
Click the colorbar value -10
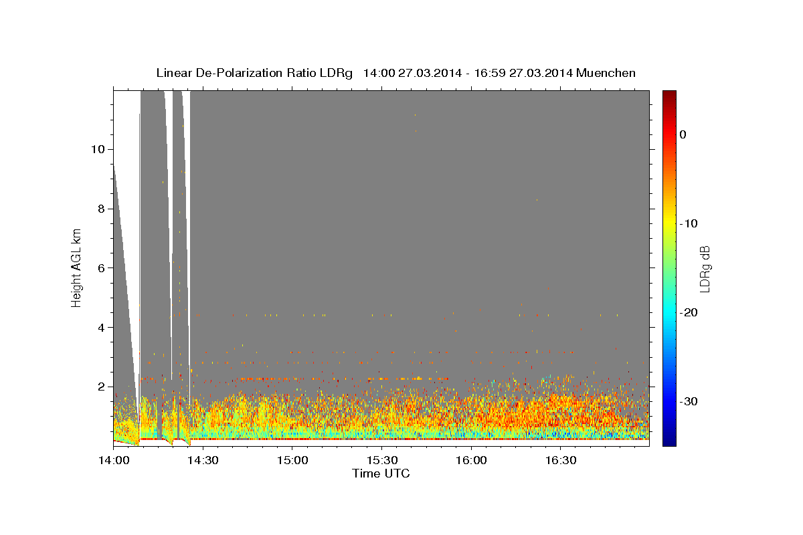pos(689,223)
